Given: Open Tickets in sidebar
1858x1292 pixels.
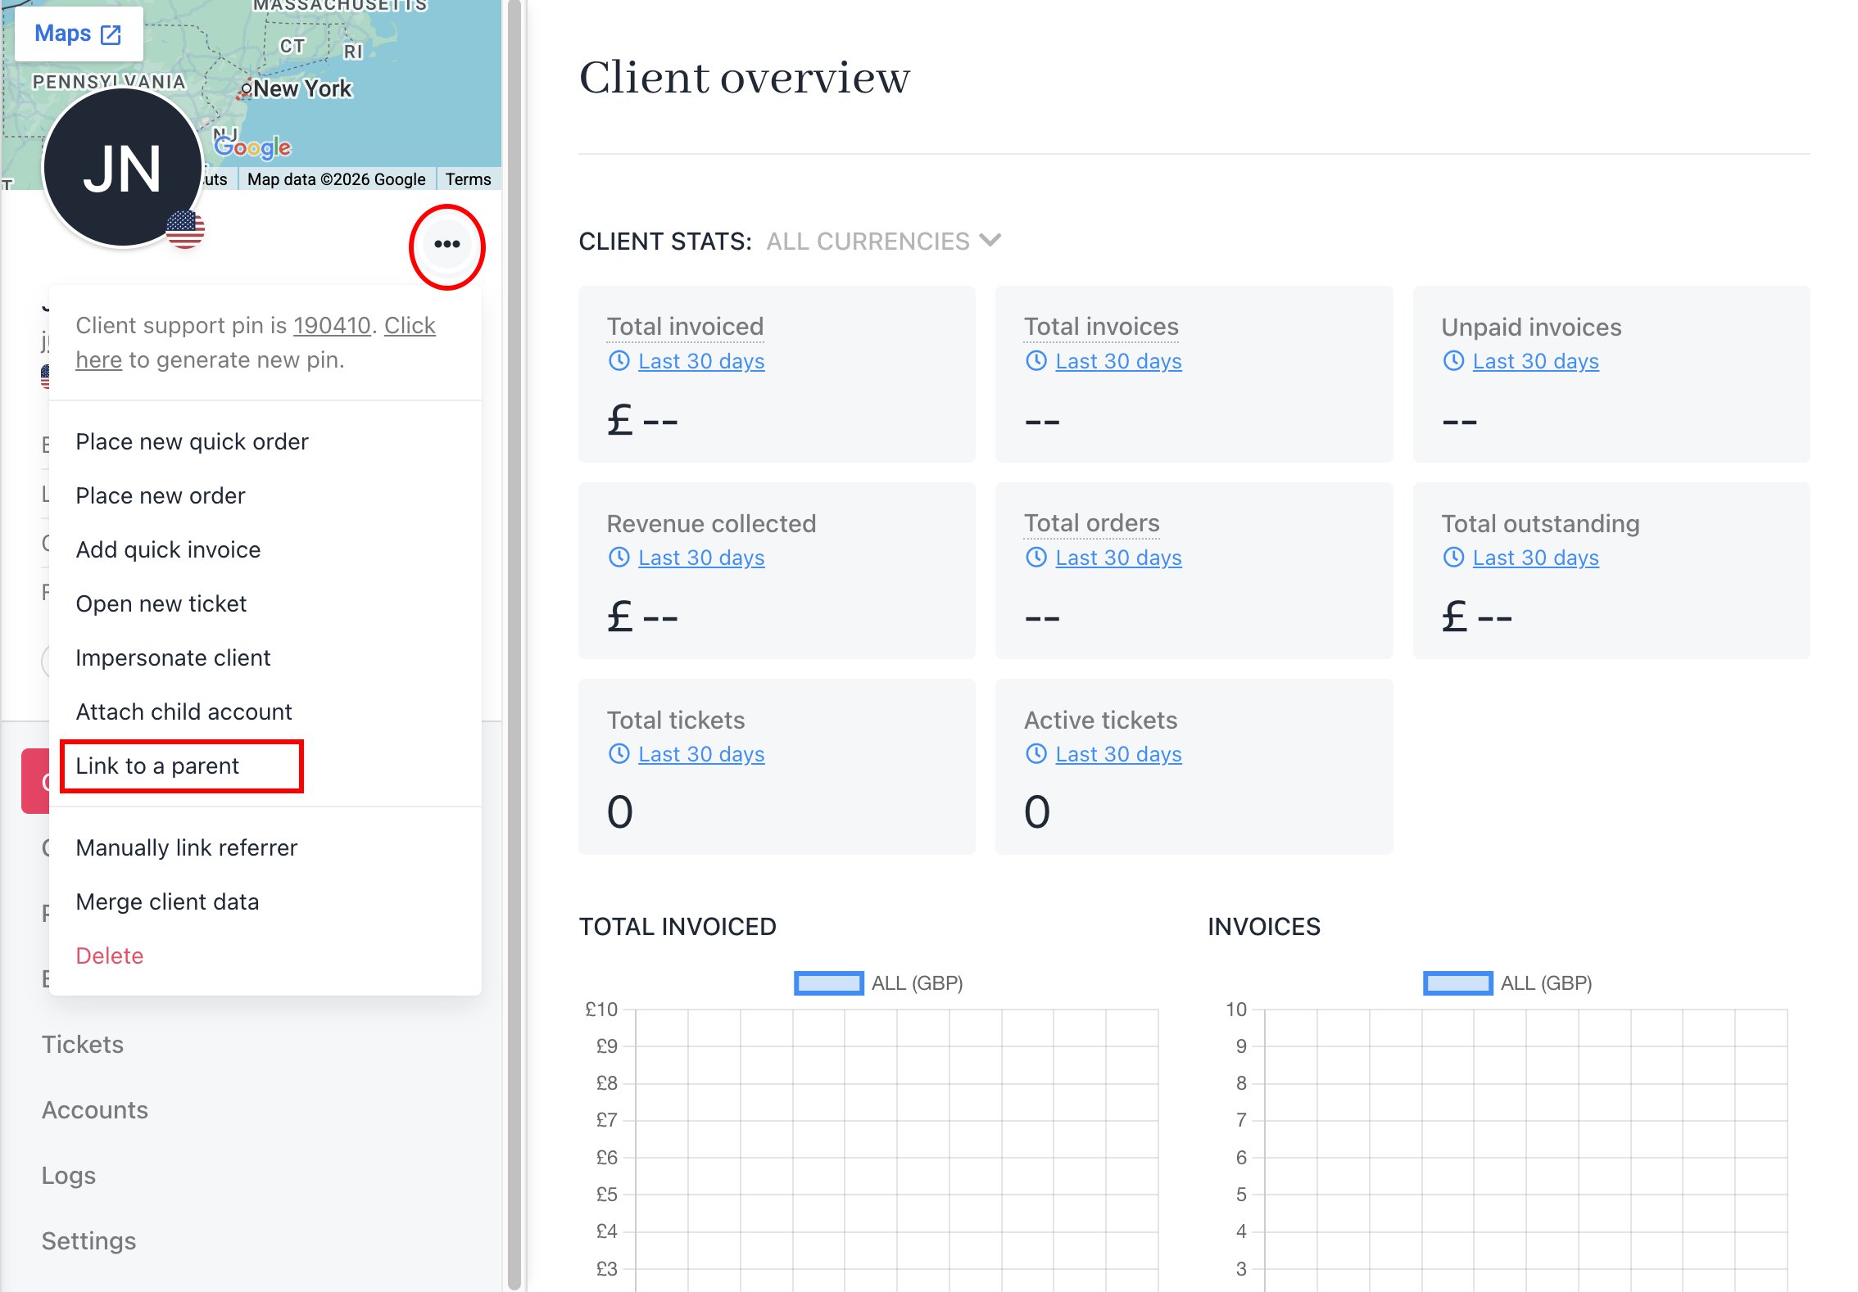Looking at the screenshot, I should click(x=83, y=1044).
